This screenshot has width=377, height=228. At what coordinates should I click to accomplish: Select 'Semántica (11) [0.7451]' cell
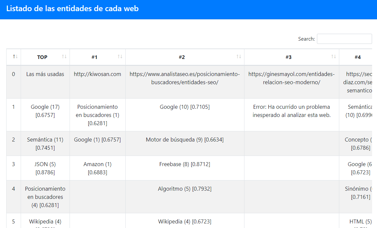(45, 143)
